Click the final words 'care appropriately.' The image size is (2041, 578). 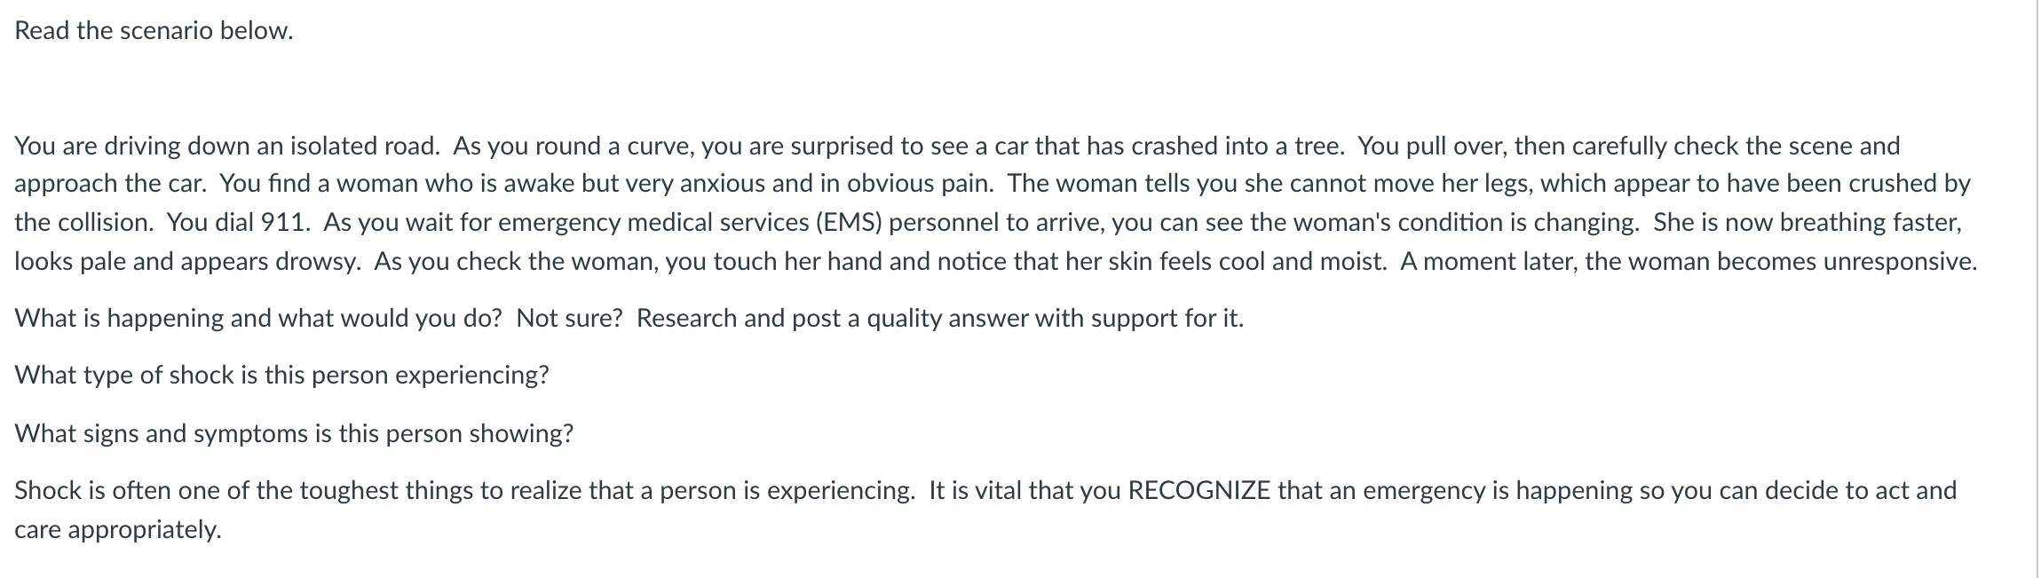[x=117, y=530]
